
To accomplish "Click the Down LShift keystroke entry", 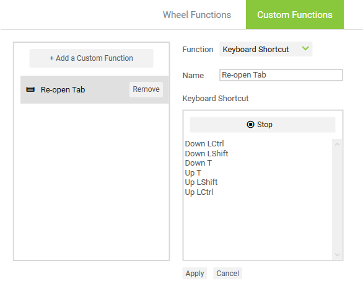I will 206,153.
